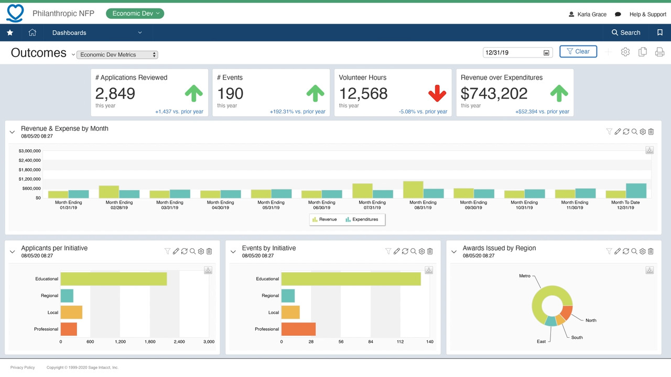Open the Privacy Policy link
The height and width of the screenshot is (377, 671).
[x=23, y=368]
